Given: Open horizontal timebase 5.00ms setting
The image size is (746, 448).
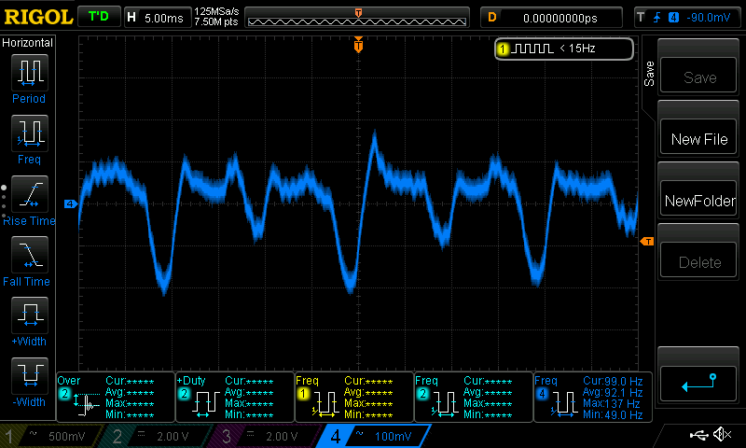Looking at the screenshot, I should click(157, 18).
